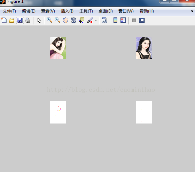Click the bottom-right white result plot

144,112
